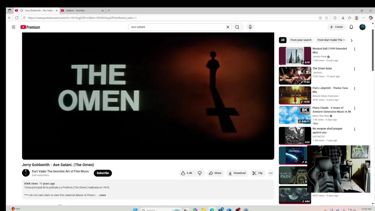
Task: Select the All filter chip
Action: 283,40
